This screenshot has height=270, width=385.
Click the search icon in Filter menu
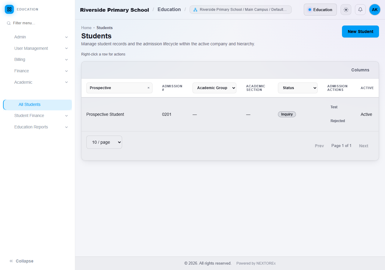9,23
